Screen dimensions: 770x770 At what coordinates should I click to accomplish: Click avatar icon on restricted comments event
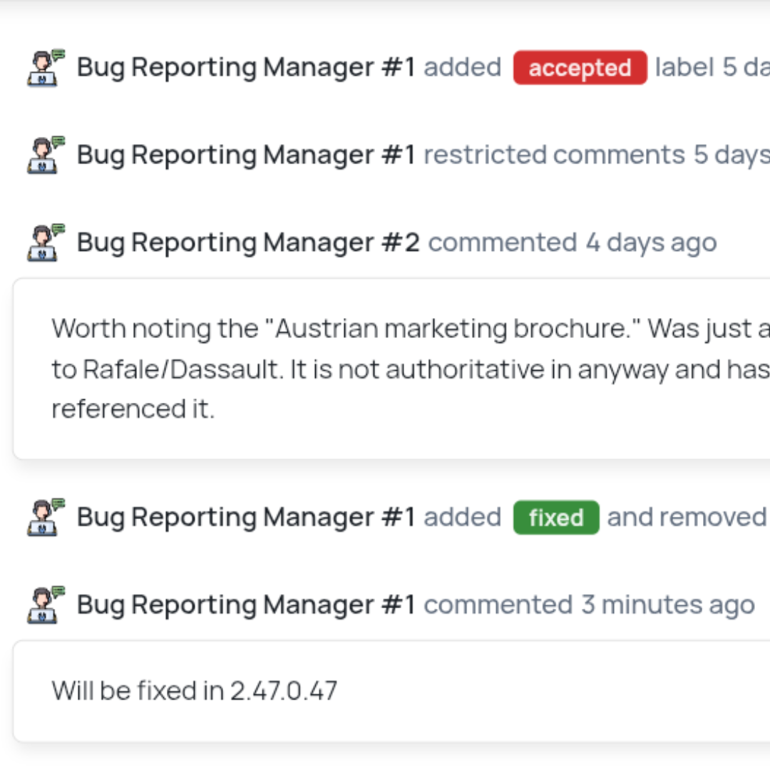point(46,155)
